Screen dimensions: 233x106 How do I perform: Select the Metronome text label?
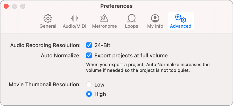(104, 26)
